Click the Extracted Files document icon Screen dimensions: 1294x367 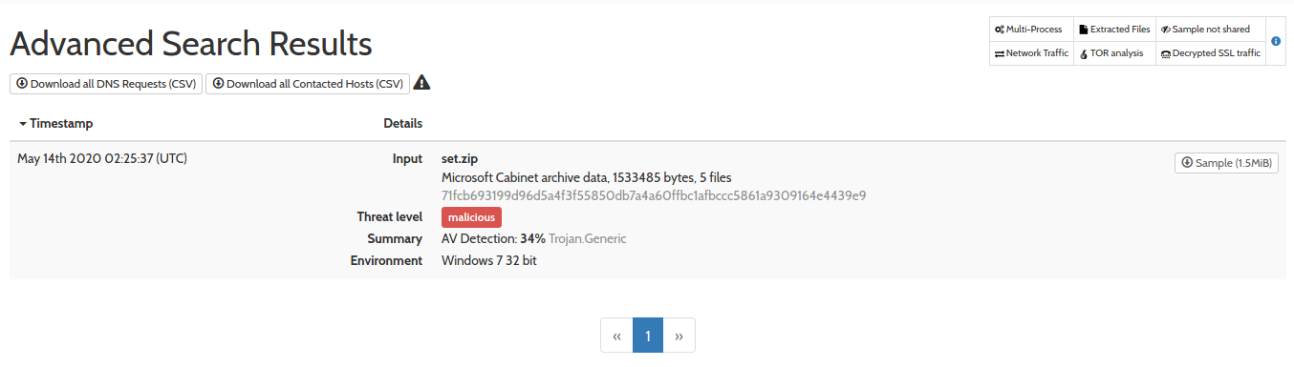pyautogui.click(x=1083, y=30)
